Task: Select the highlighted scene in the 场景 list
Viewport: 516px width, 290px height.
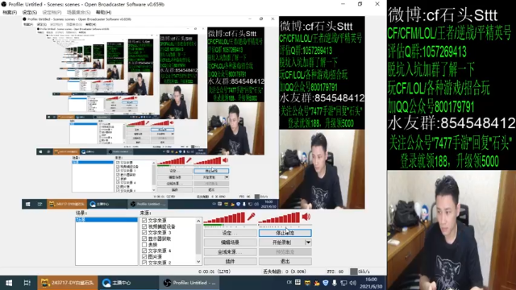Action: point(106,219)
